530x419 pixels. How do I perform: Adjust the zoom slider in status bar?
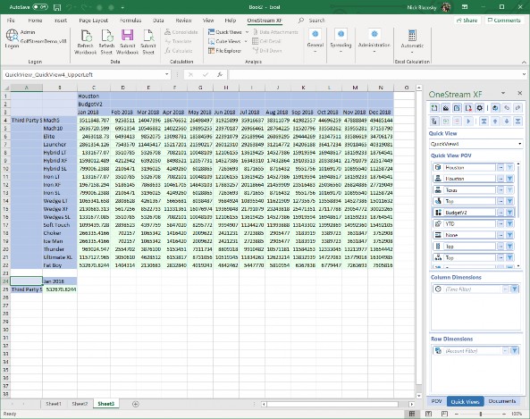(481, 414)
